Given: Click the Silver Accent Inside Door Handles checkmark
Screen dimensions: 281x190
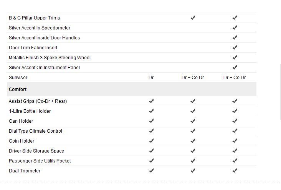Looking at the screenshot, I should point(235,37).
